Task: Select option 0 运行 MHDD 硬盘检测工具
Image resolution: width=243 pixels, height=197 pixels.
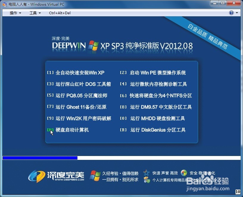Action: click(152, 119)
